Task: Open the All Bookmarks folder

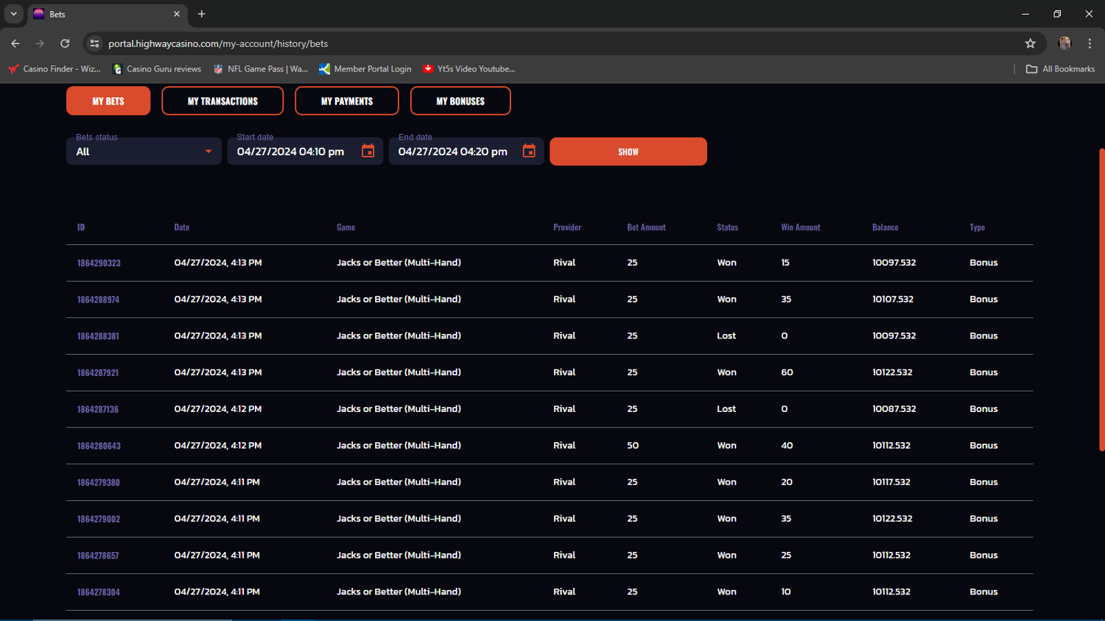Action: (x=1060, y=69)
